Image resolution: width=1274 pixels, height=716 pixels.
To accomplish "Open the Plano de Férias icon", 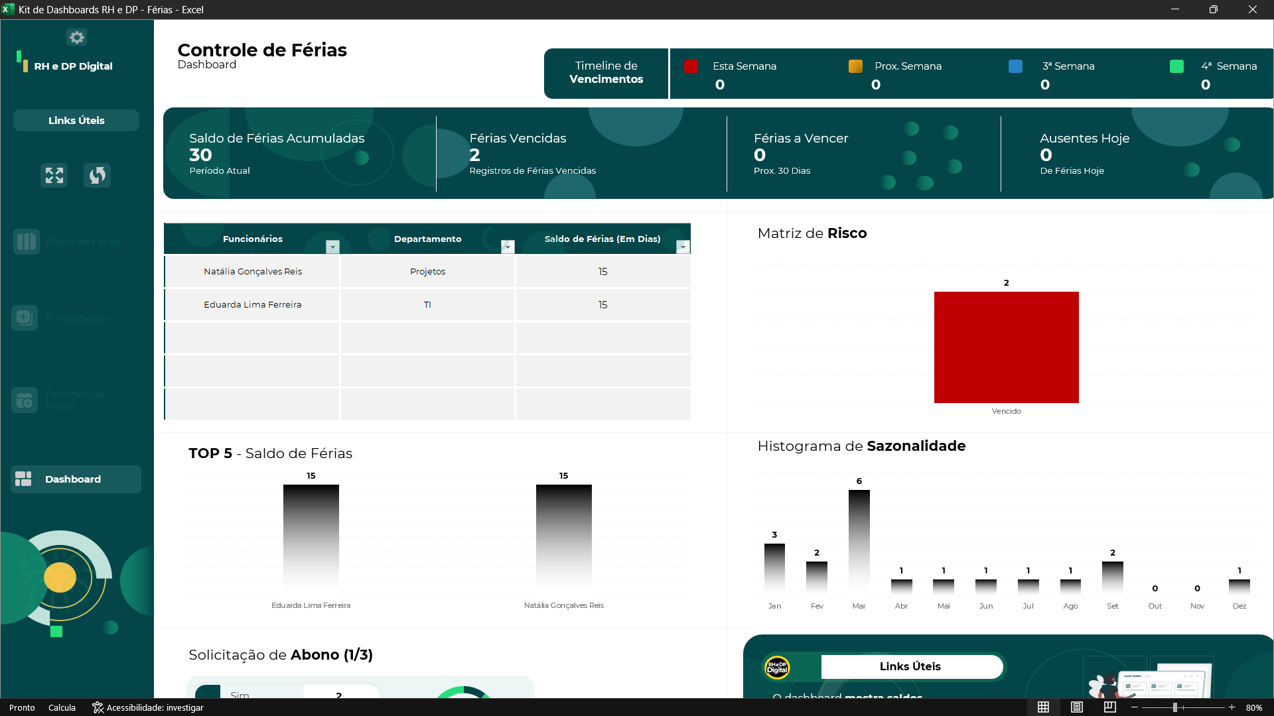I will pyautogui.click(x=27, y=241).
